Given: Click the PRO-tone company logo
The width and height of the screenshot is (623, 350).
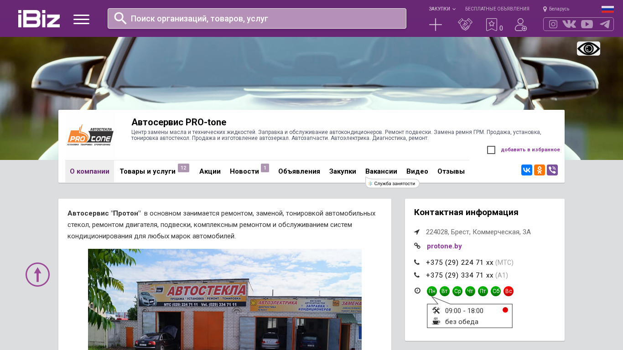Looking at the screenshot, I should (x=90, y=135).
